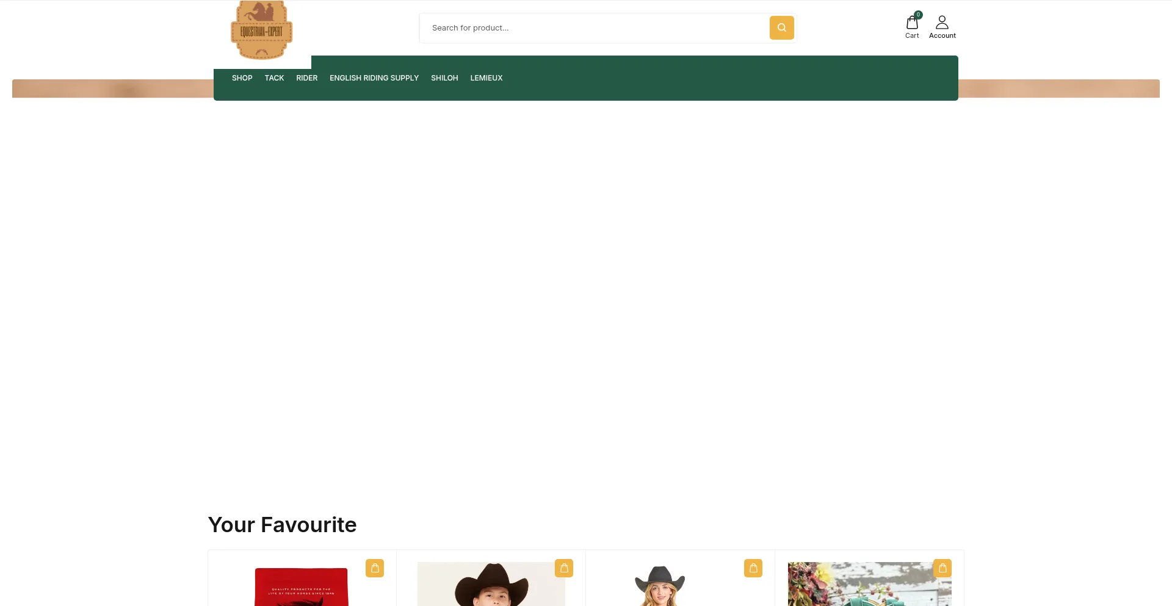The image size is (1172, 606).
Task: Open the boy in brown hat image
Action: (491, 586)
